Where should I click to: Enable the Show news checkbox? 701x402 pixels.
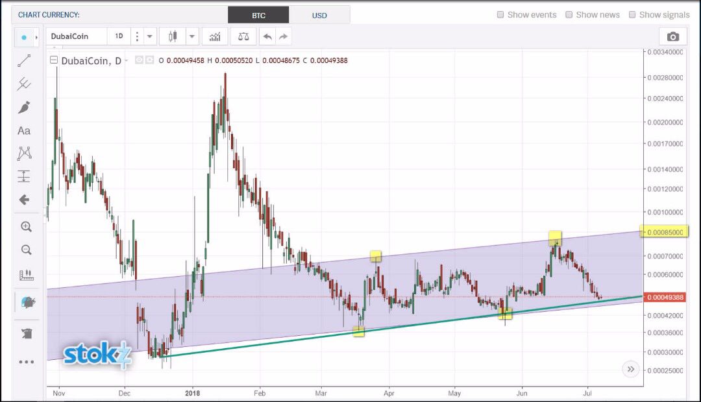click(569, 15)
